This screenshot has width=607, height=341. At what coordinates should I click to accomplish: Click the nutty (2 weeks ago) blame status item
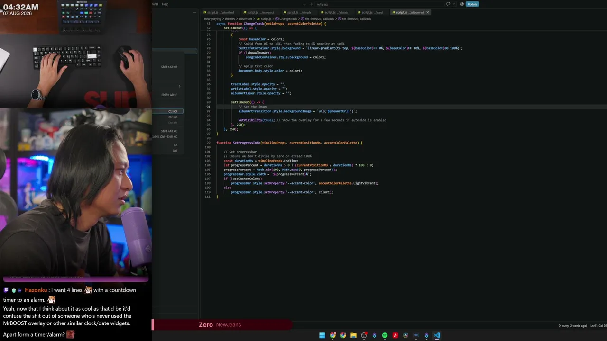[573, 326]
